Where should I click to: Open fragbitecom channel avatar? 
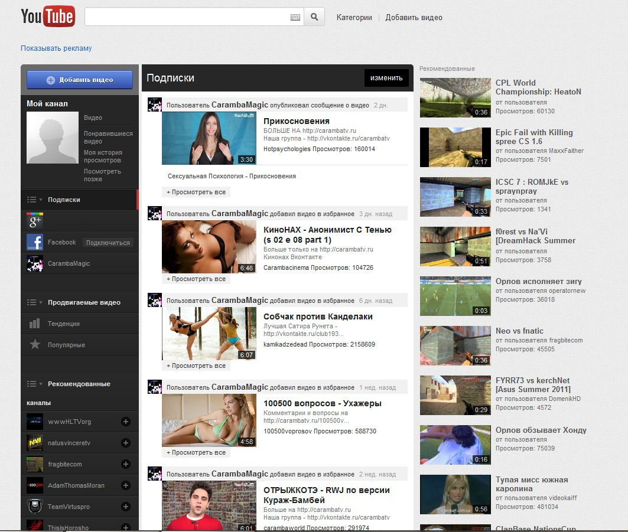point(35,464)
